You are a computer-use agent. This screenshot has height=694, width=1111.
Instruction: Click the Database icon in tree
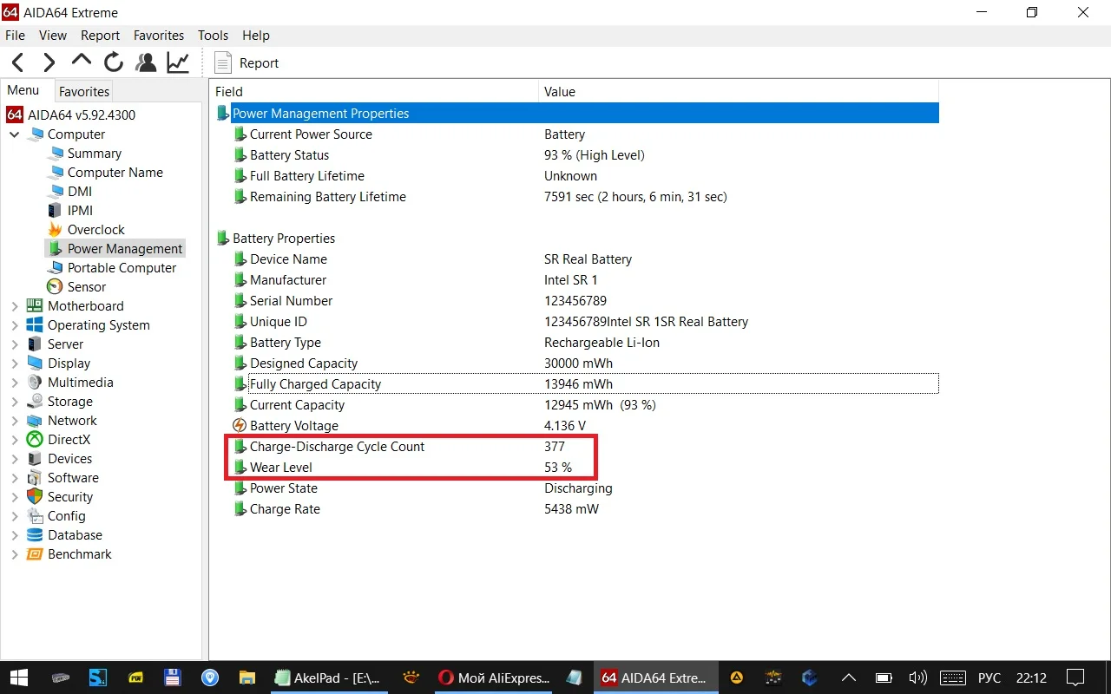pyautogui.click(x=35, y=535)
